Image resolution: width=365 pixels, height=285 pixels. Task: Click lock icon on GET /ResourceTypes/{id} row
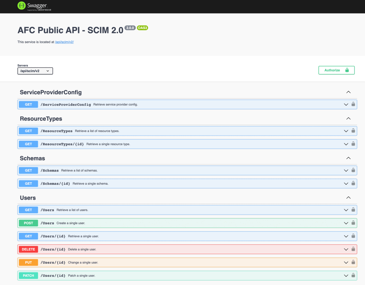353,143
